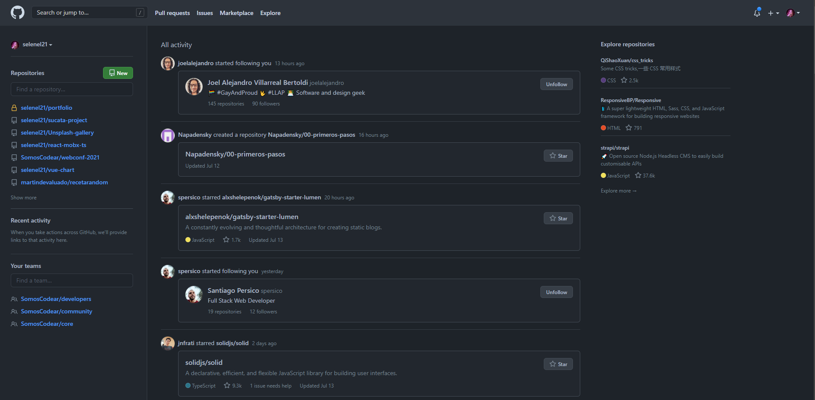The image size is (815, 400).
Task: Click the Search or jump to field
Action: (x=90, y=12)
